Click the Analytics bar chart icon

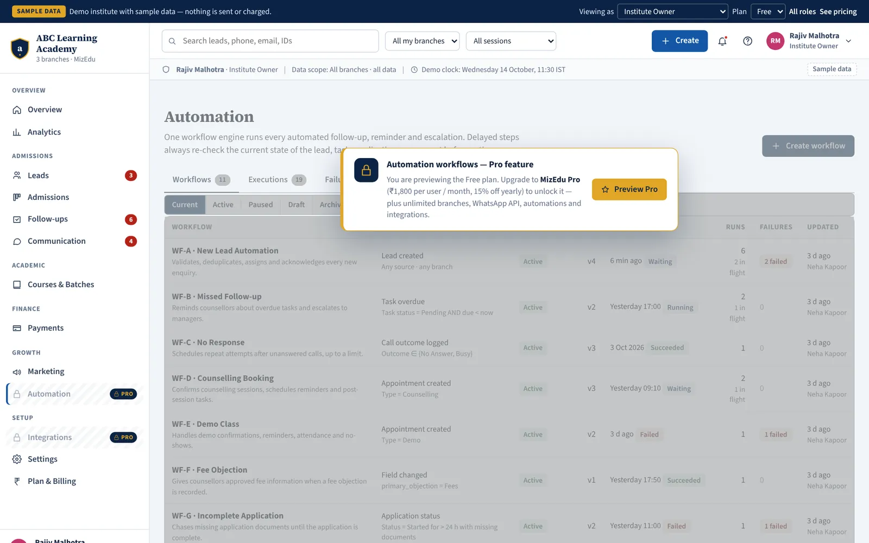pos(17,132)
